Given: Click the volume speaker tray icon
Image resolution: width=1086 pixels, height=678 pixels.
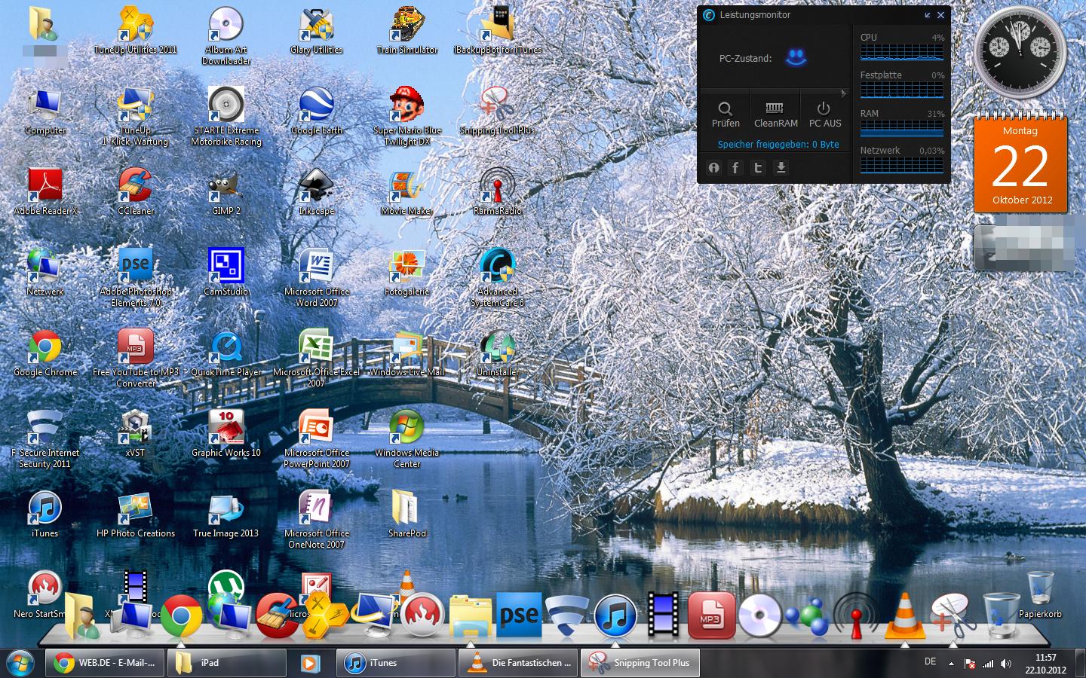Looking at the screenshot, I should pyautogui.click(x=1006, y=664).
